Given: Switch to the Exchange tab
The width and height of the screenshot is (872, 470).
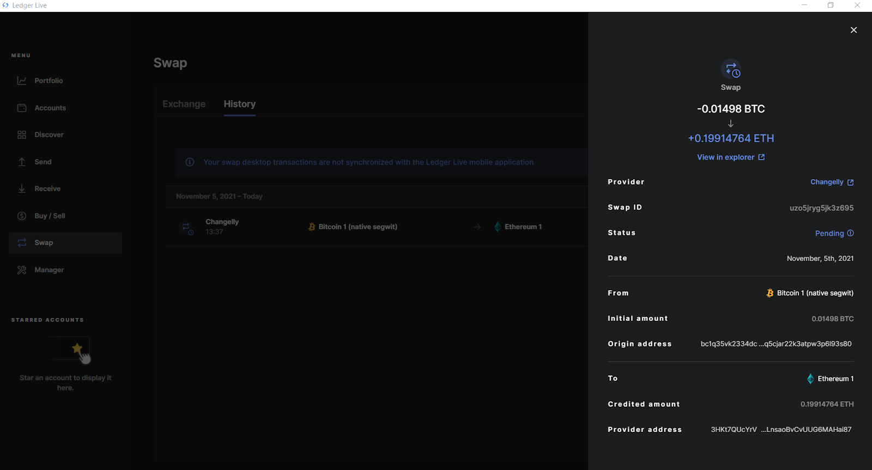Looking at the screenshot, I should pos(184,104).
